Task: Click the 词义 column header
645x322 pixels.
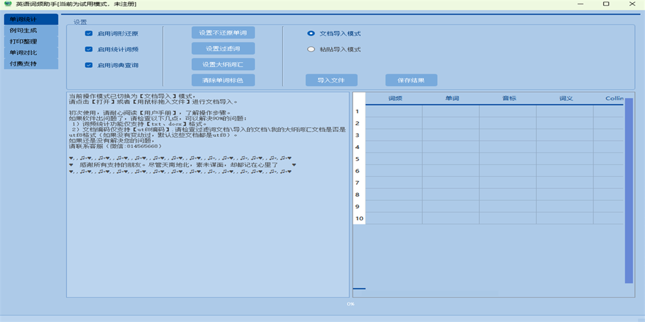Action: (565, 98)
